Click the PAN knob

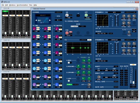click(67, 33)
